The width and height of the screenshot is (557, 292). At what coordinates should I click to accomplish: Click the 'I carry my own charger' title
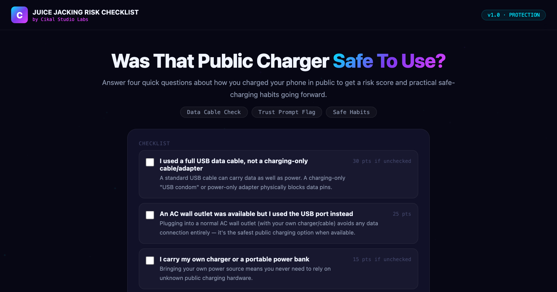click(x=235, y=259)
